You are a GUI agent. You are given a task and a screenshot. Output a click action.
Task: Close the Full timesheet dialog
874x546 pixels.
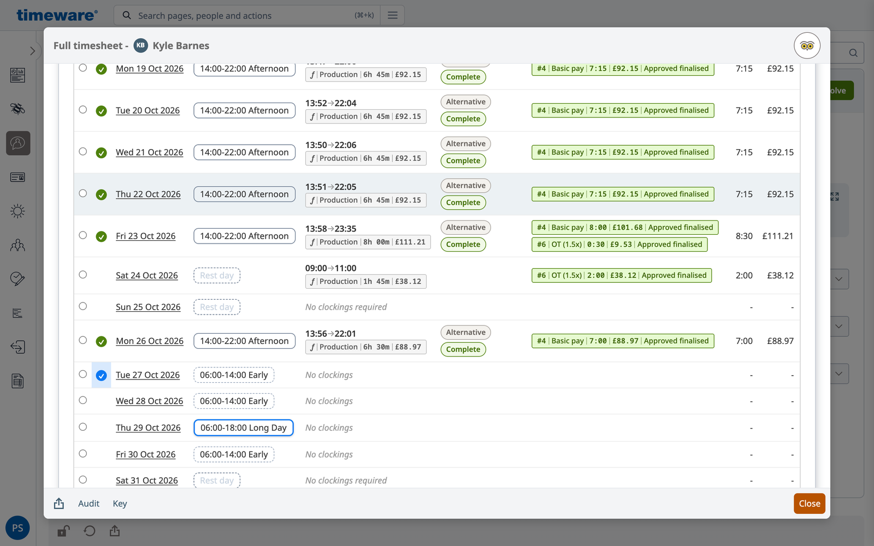coord(810,503)
